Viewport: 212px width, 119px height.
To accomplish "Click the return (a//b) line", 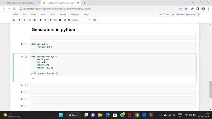I will (x=45, y=68).
